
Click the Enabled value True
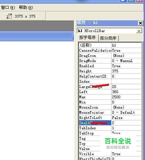126,66
